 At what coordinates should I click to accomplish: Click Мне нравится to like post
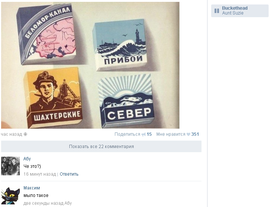pyautogui.click(x=171, y=134)
